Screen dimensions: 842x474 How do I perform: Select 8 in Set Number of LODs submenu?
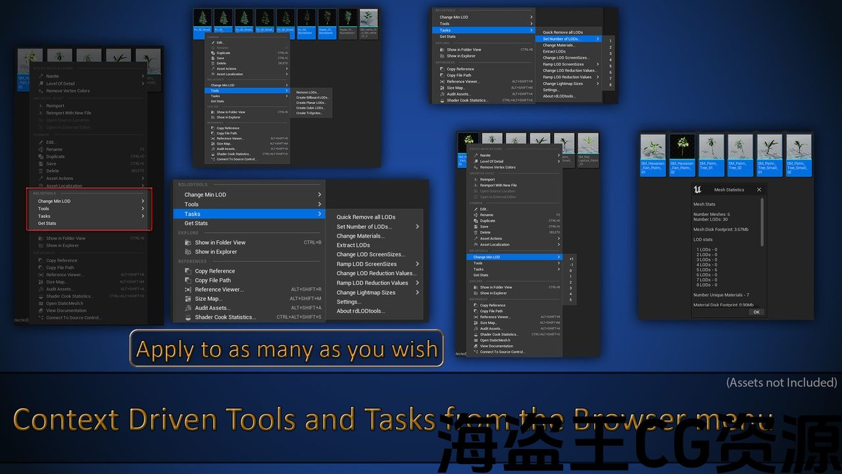point(610,85)
